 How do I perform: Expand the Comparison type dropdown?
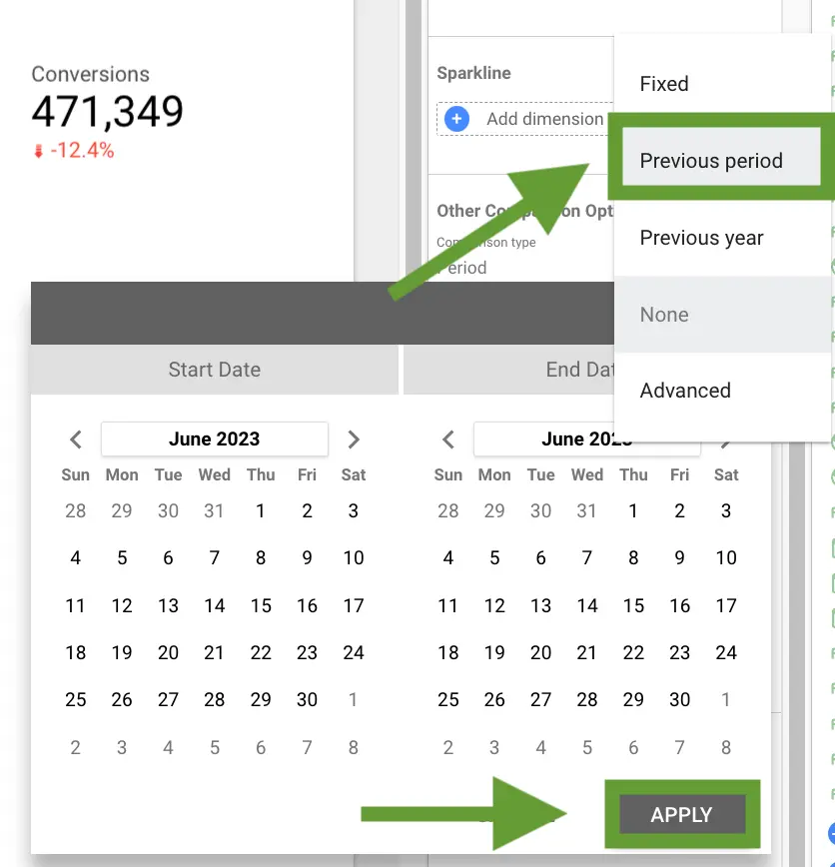tap(519, 268)
